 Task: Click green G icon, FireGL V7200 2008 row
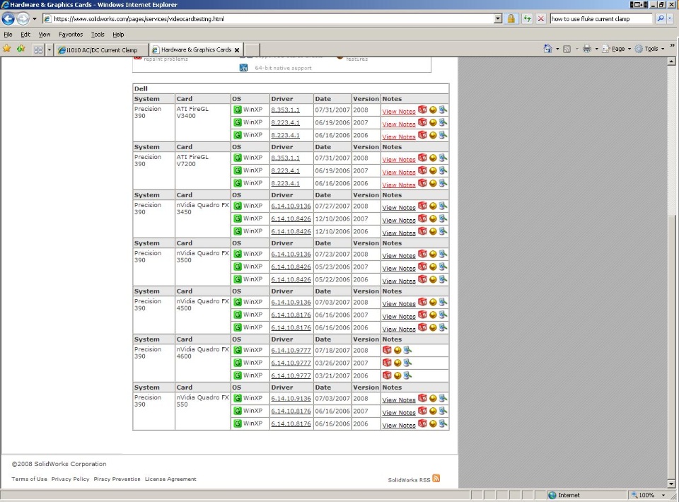238,158
